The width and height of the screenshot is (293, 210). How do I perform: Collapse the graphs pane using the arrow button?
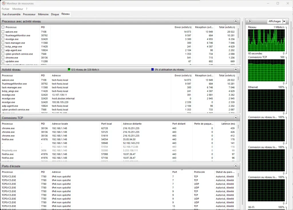tap(250, 21)
